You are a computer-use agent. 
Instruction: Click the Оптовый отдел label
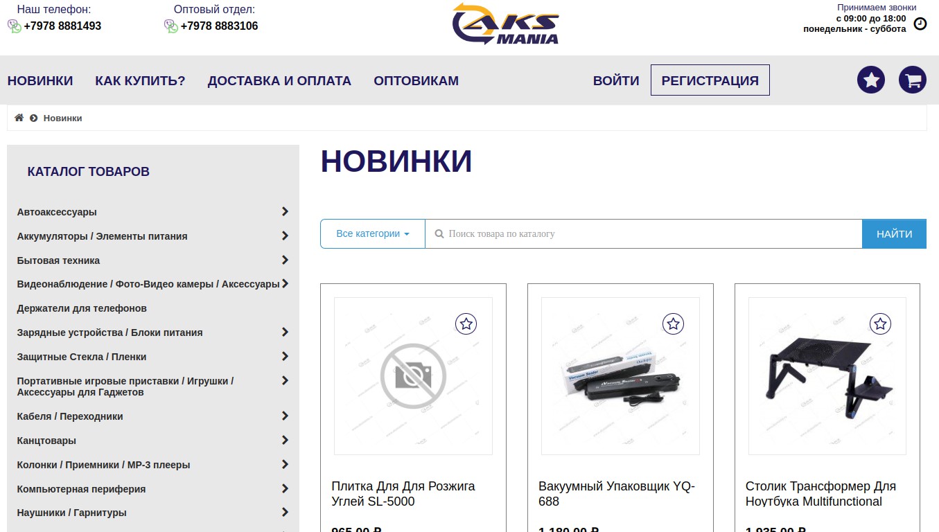coord(214,10)
